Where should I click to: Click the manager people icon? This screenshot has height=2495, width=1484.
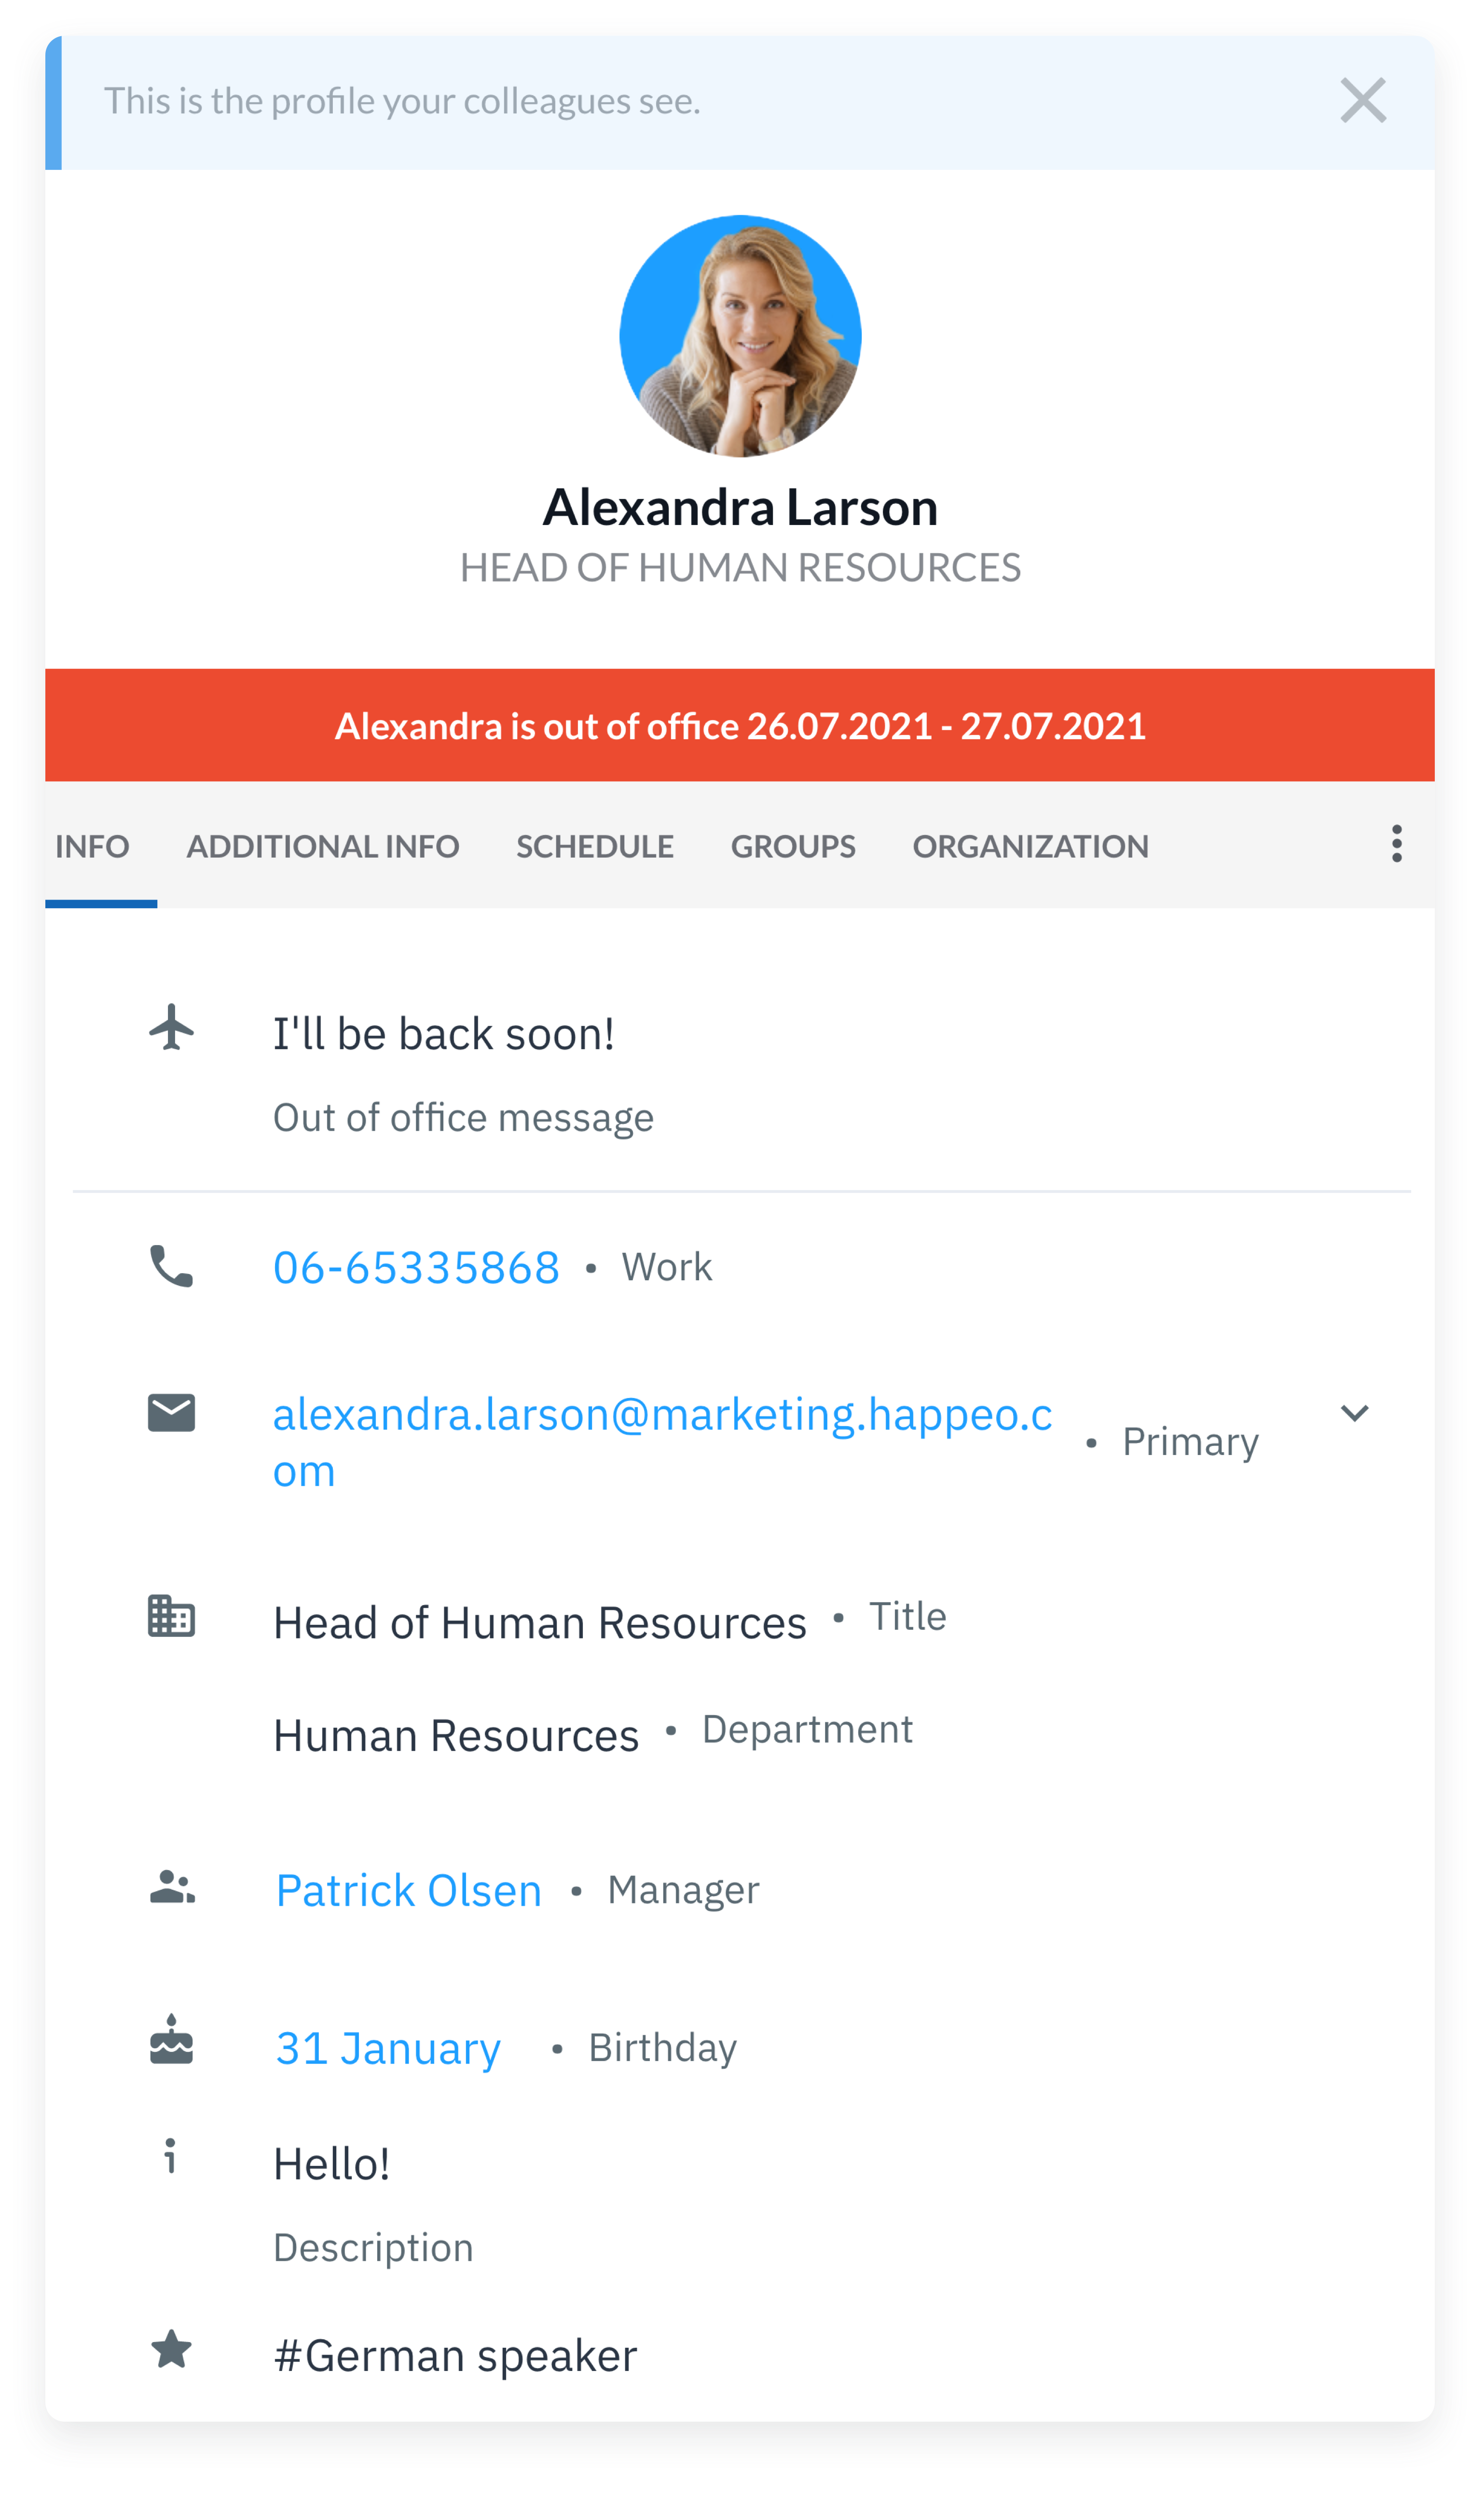[x=172, y=1888]
